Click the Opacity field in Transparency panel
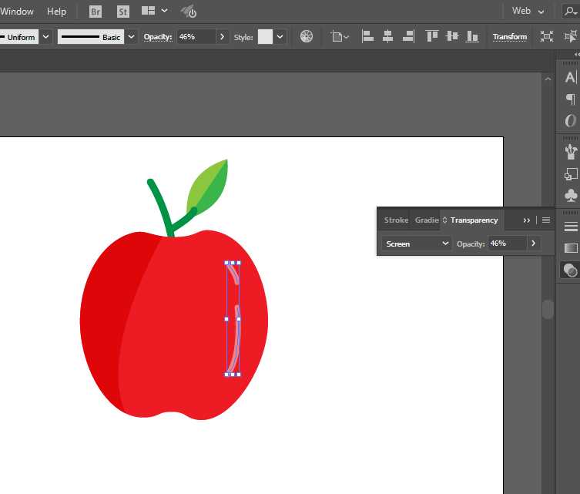This screenshot has height=494, width=580. pyautogui.click(x=506, y=244)
